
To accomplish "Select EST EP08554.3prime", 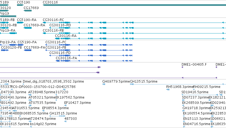I will 43,111.
